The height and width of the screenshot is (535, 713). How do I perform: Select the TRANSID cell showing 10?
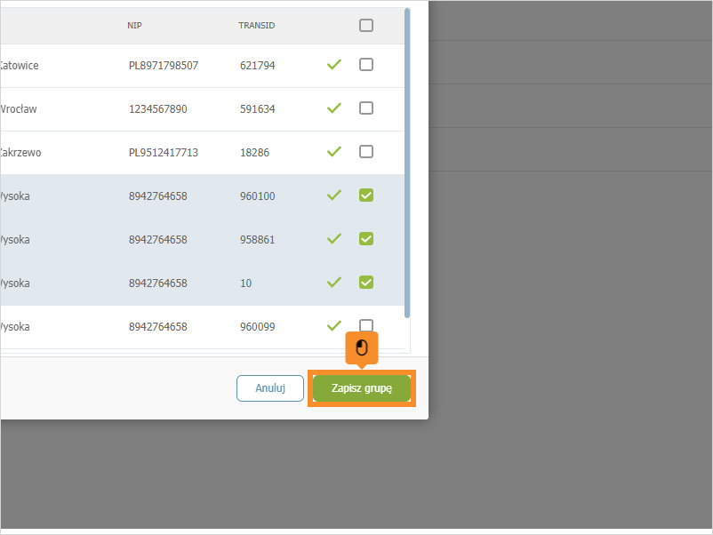(x=245, y=283)
